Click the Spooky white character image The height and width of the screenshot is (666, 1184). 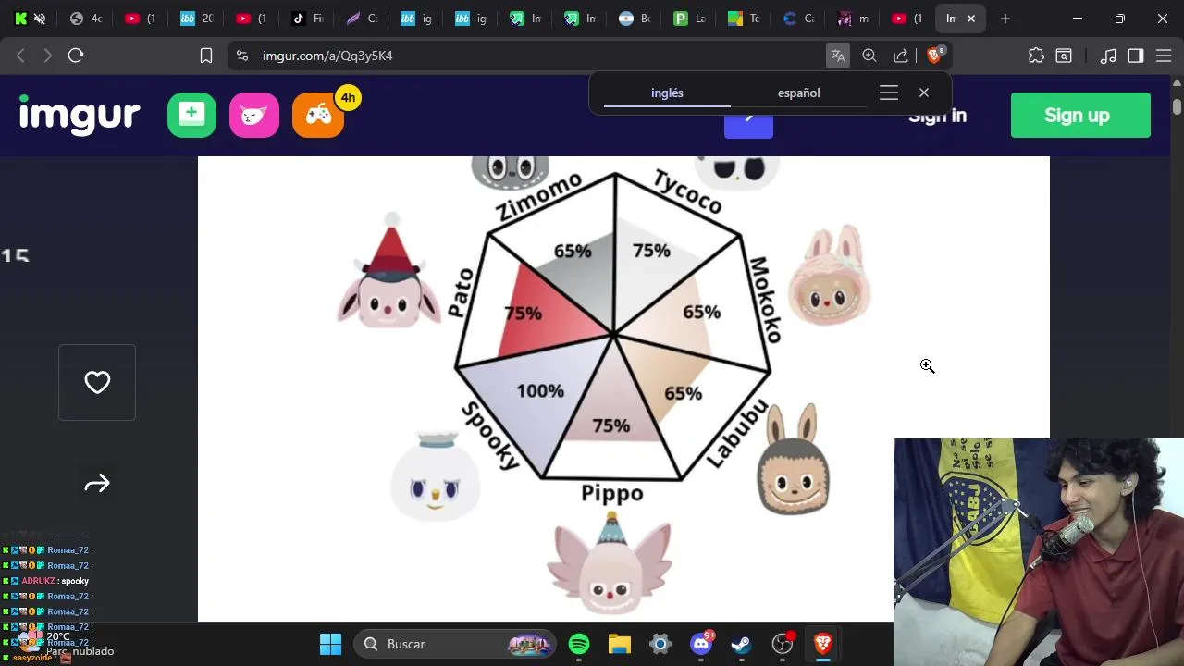point(436,475)
